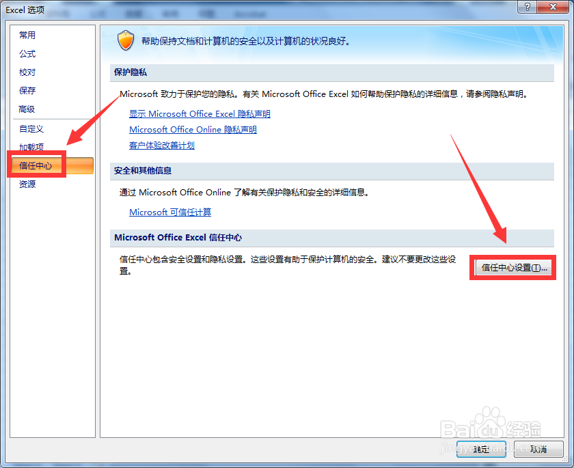Select 自定义 in the sidebar
This screenshot has height=468, width=574.
click(x=31, y=129)
